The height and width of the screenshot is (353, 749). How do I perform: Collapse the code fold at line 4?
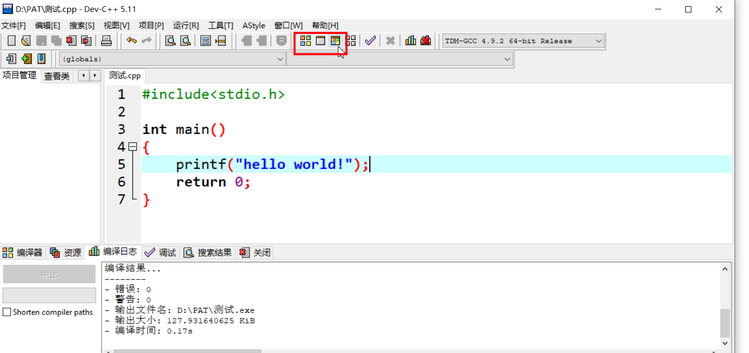[x=133, y=147]
